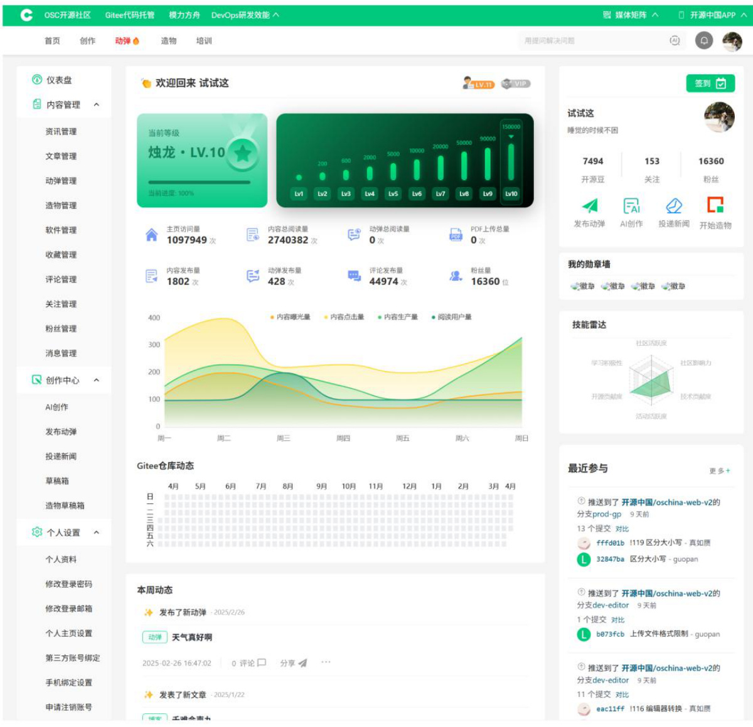
Task: Click the comment icon next to 0 评论
Action: point(262,663)
